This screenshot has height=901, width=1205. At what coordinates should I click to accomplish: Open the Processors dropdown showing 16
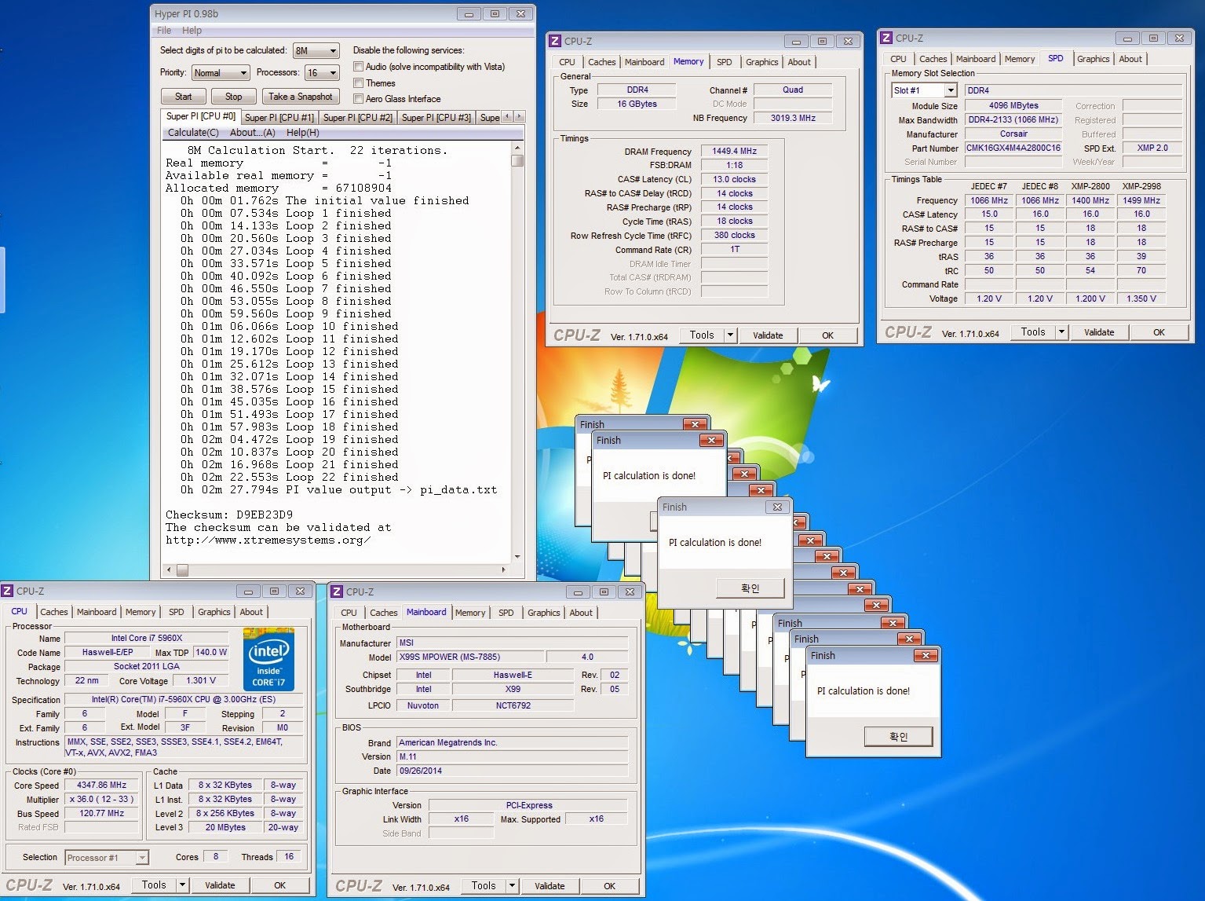pyautogui.click(x=322, y=73)
